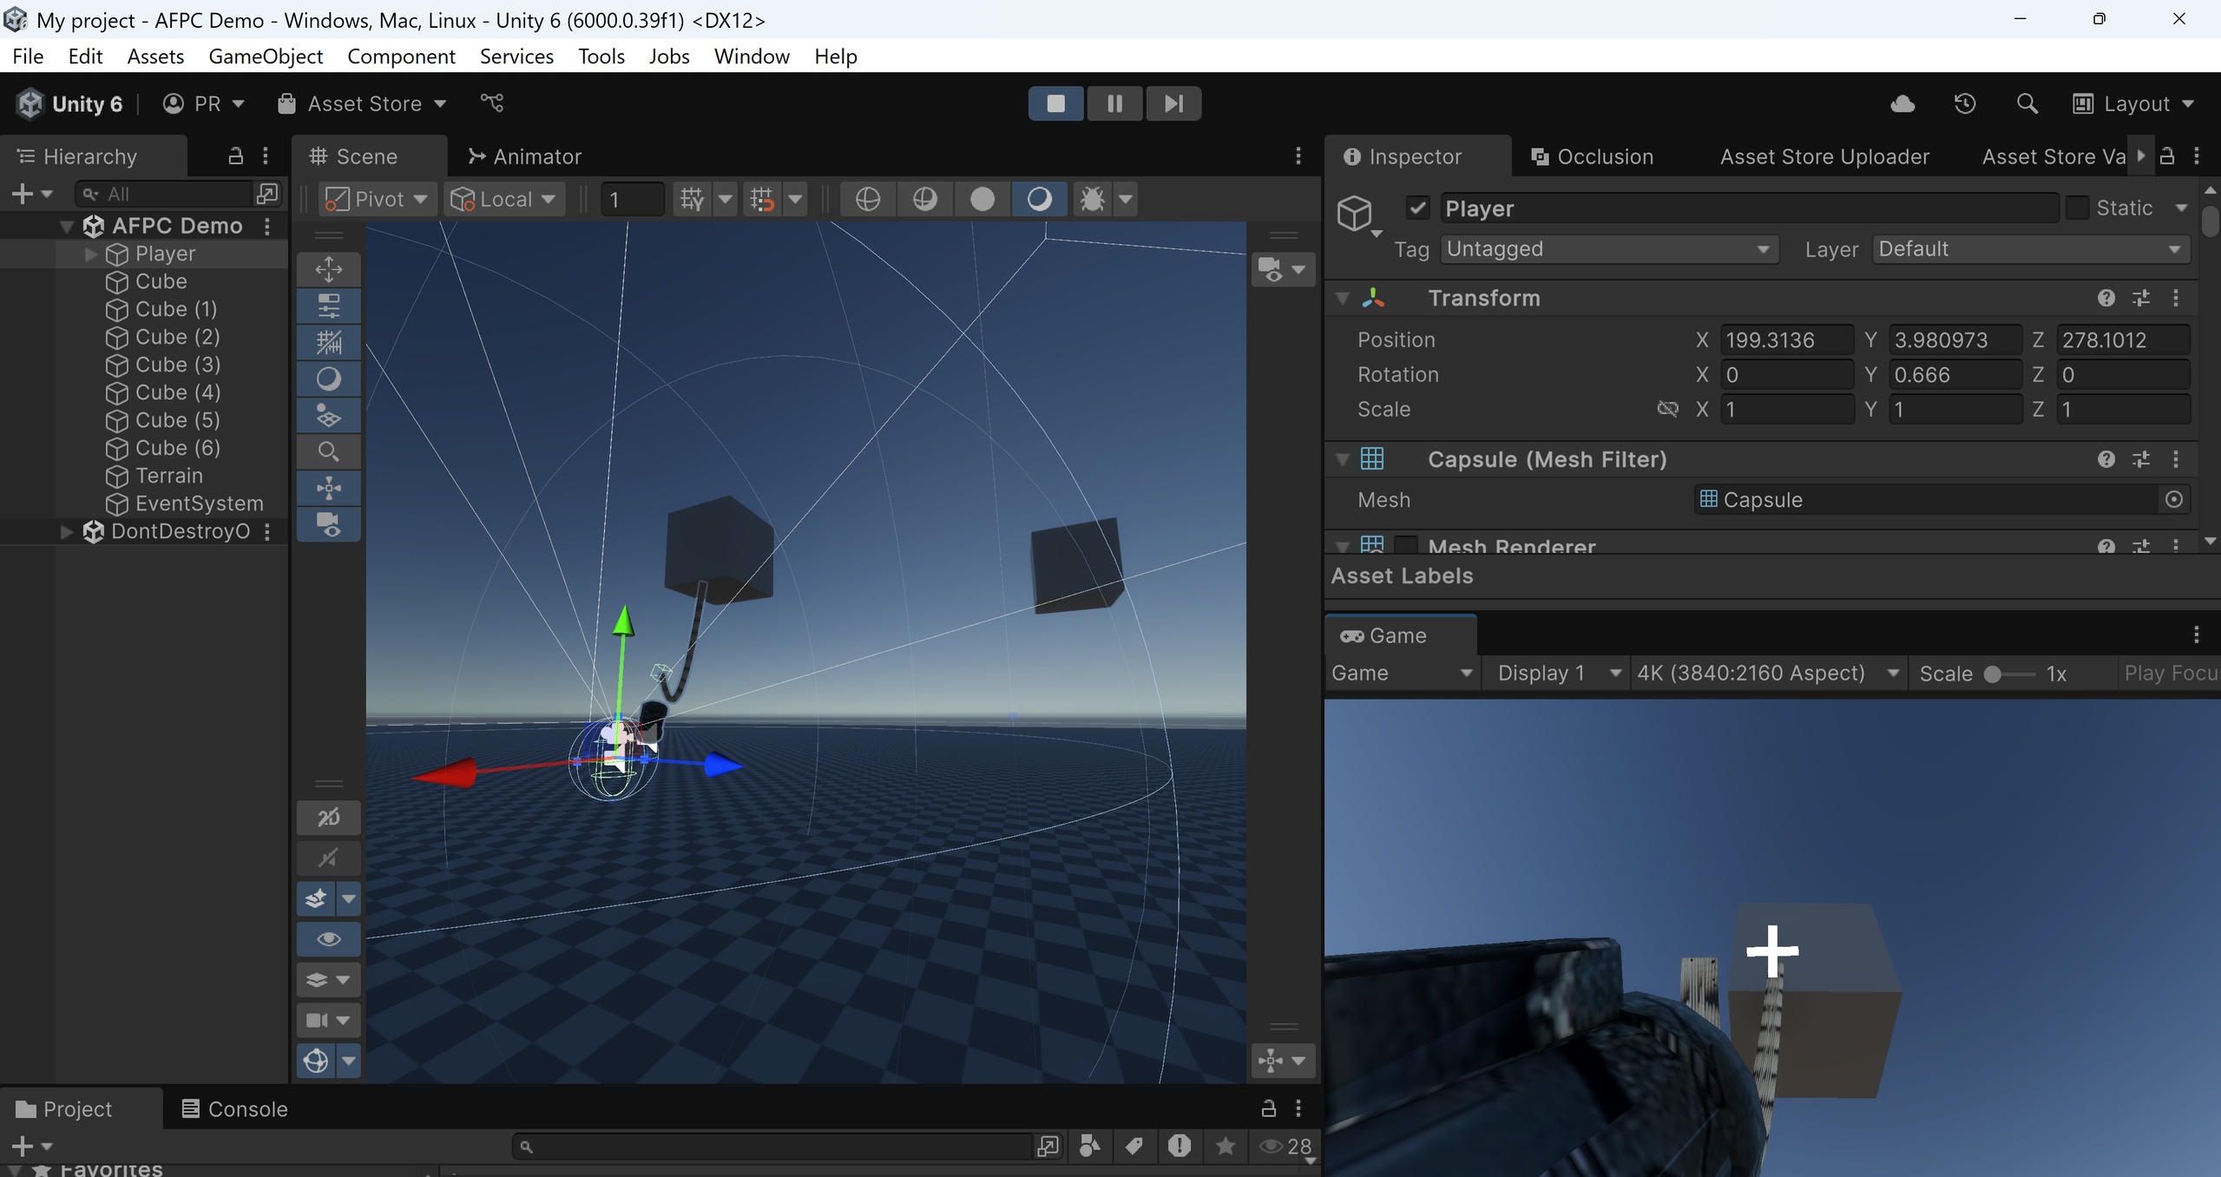Select the Move tool in scene toolbar
This screenshot has width=2221, height=1177.
click(x=328, y=269)
